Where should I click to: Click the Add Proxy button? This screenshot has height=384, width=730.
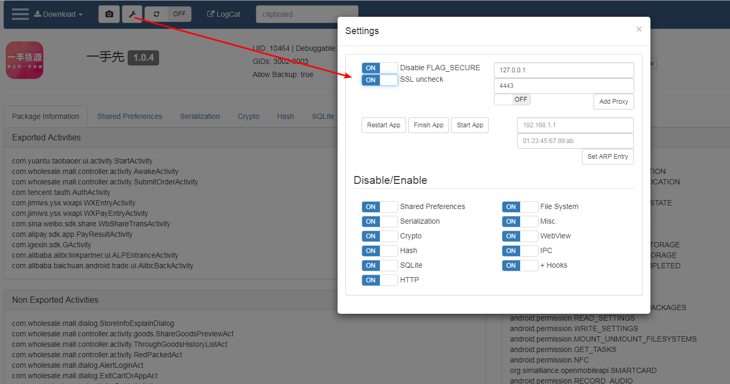click(x=614, y=102)
